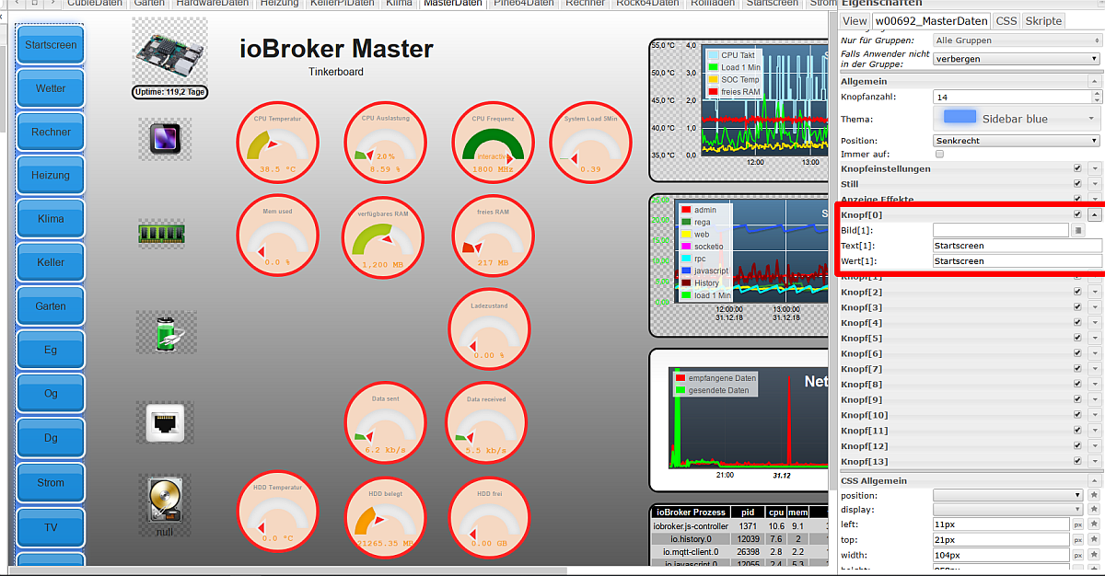The image size is (1105, 576).
Task: Switch to the CSS tab
Action: (1006, 20)
